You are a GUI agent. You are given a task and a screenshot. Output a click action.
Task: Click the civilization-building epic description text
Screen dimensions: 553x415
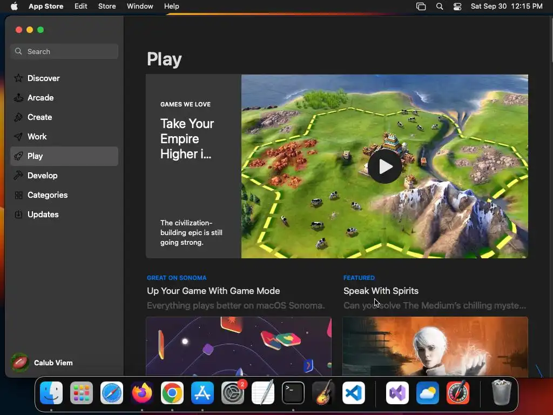(x=192, y=232)
